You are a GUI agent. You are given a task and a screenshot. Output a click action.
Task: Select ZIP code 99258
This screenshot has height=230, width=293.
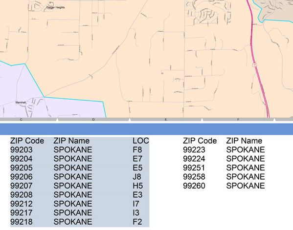point(194,177)
